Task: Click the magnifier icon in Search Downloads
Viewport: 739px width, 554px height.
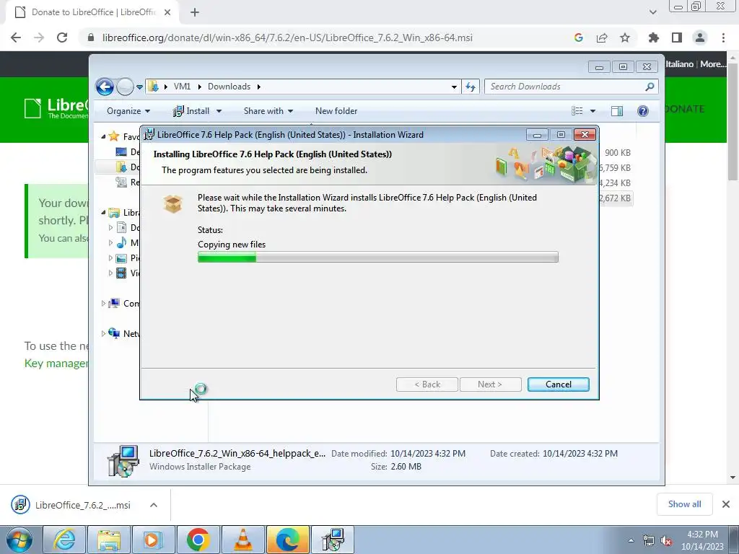Action: coord(650,87)
